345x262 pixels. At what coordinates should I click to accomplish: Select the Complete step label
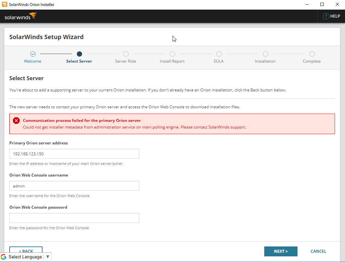(311, 61)
